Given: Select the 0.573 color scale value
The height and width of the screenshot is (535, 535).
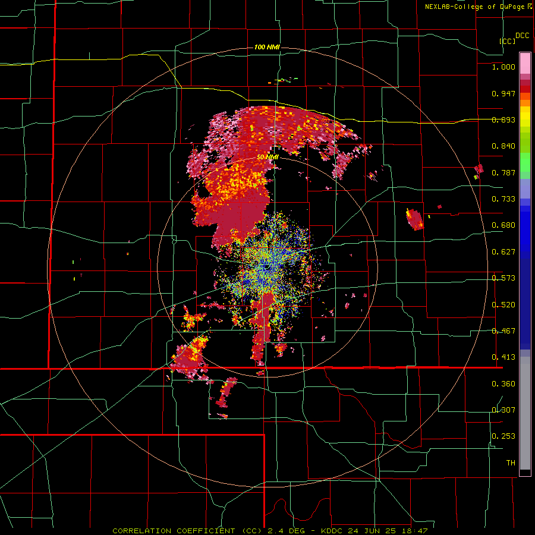Looking at the screenshot, I should click(x=503, y=278).
